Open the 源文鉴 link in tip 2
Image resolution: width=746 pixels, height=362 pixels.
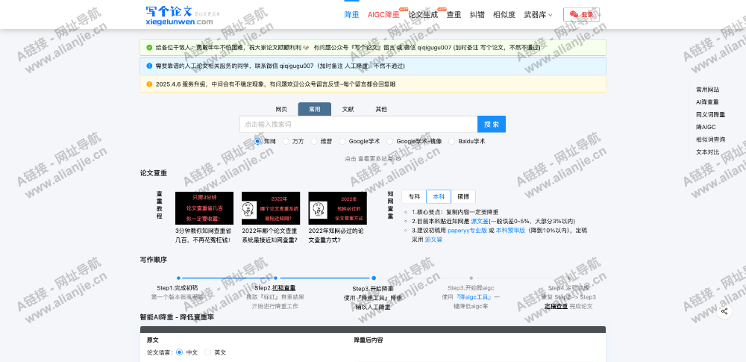point(480,221)
